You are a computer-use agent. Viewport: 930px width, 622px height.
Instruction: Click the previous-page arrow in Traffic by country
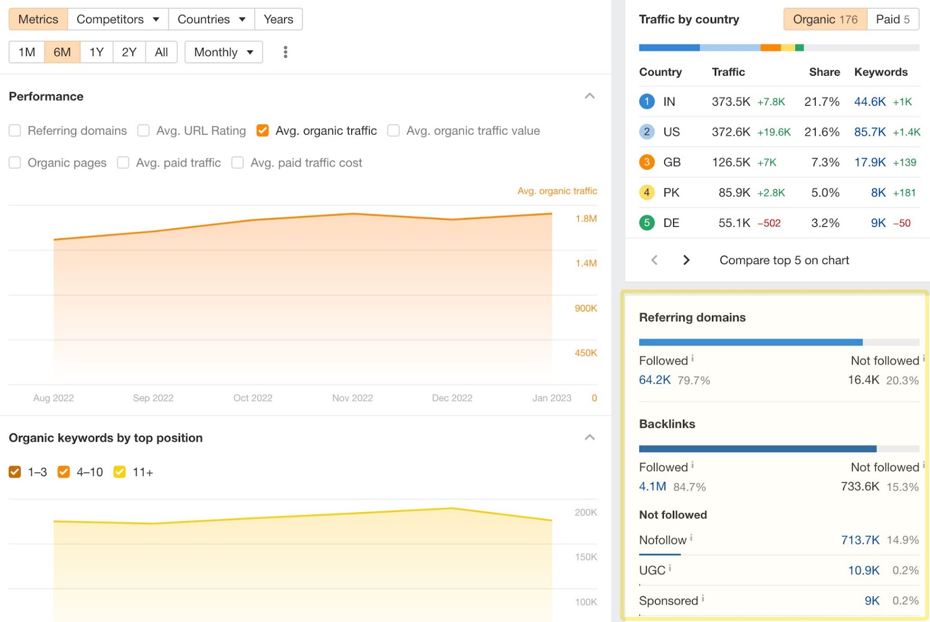pos(654,260)
